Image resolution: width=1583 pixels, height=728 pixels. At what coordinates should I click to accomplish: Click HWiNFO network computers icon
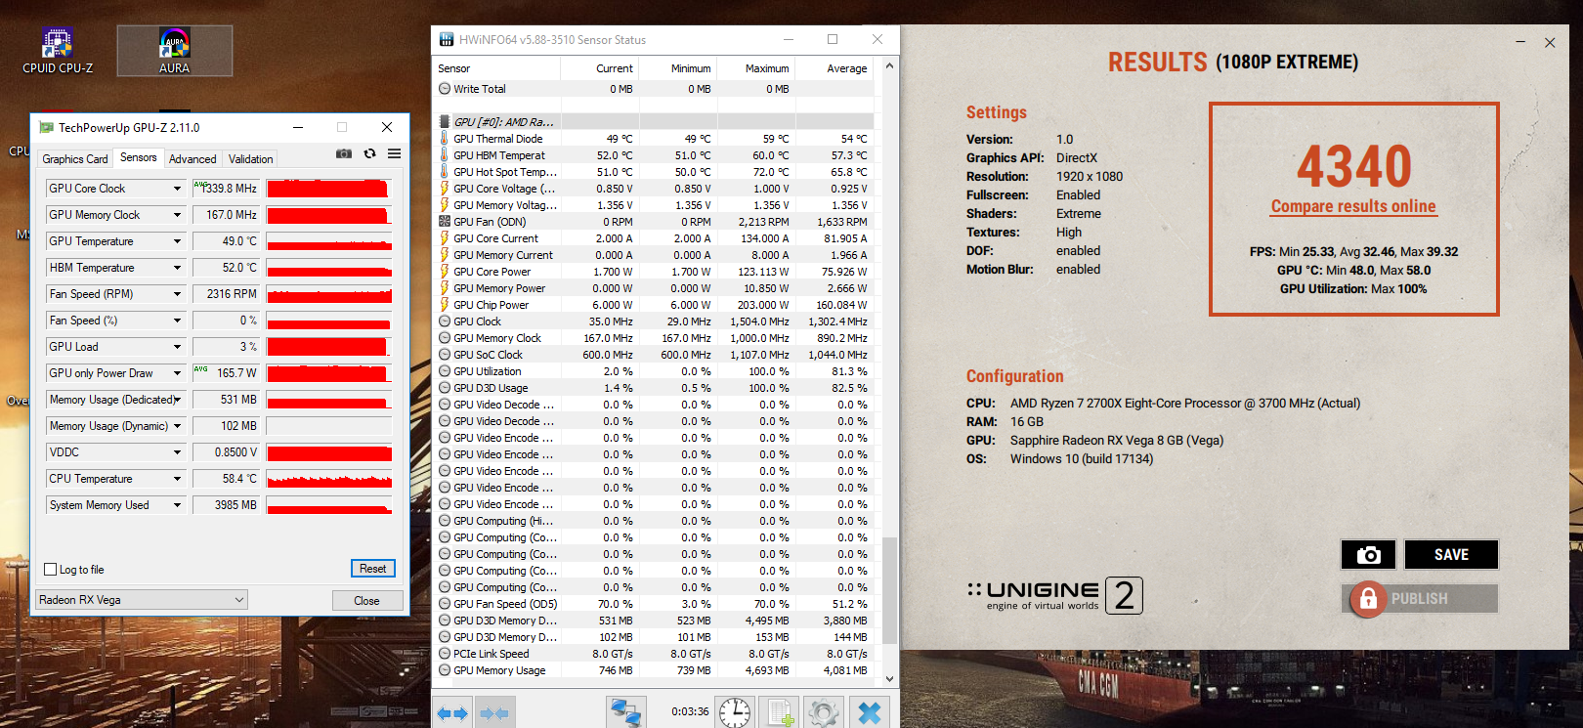click(x=625, y=712)
